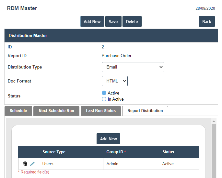The height and width of the screenshot is (178, 222).
Task: Click the Admin cell in the table
Action: pyautogui.click(x=112, y=164)
